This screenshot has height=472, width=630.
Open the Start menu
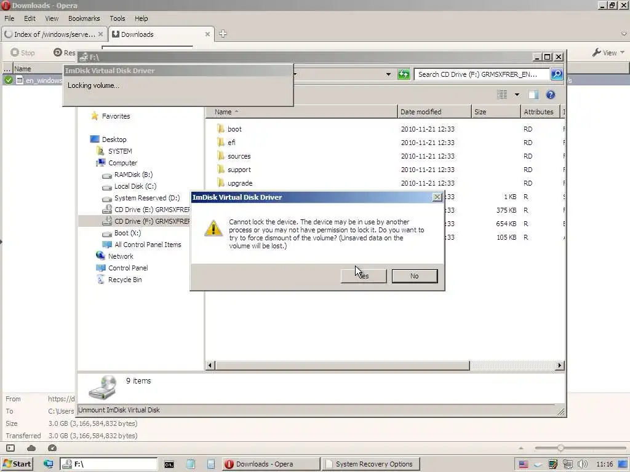pyautogui.click(x=17, y=464)
